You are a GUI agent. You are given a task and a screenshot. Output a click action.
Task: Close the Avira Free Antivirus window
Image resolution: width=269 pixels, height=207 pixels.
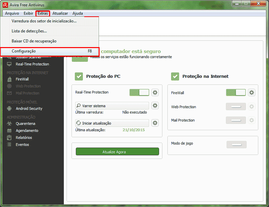[x=258, y=3]
